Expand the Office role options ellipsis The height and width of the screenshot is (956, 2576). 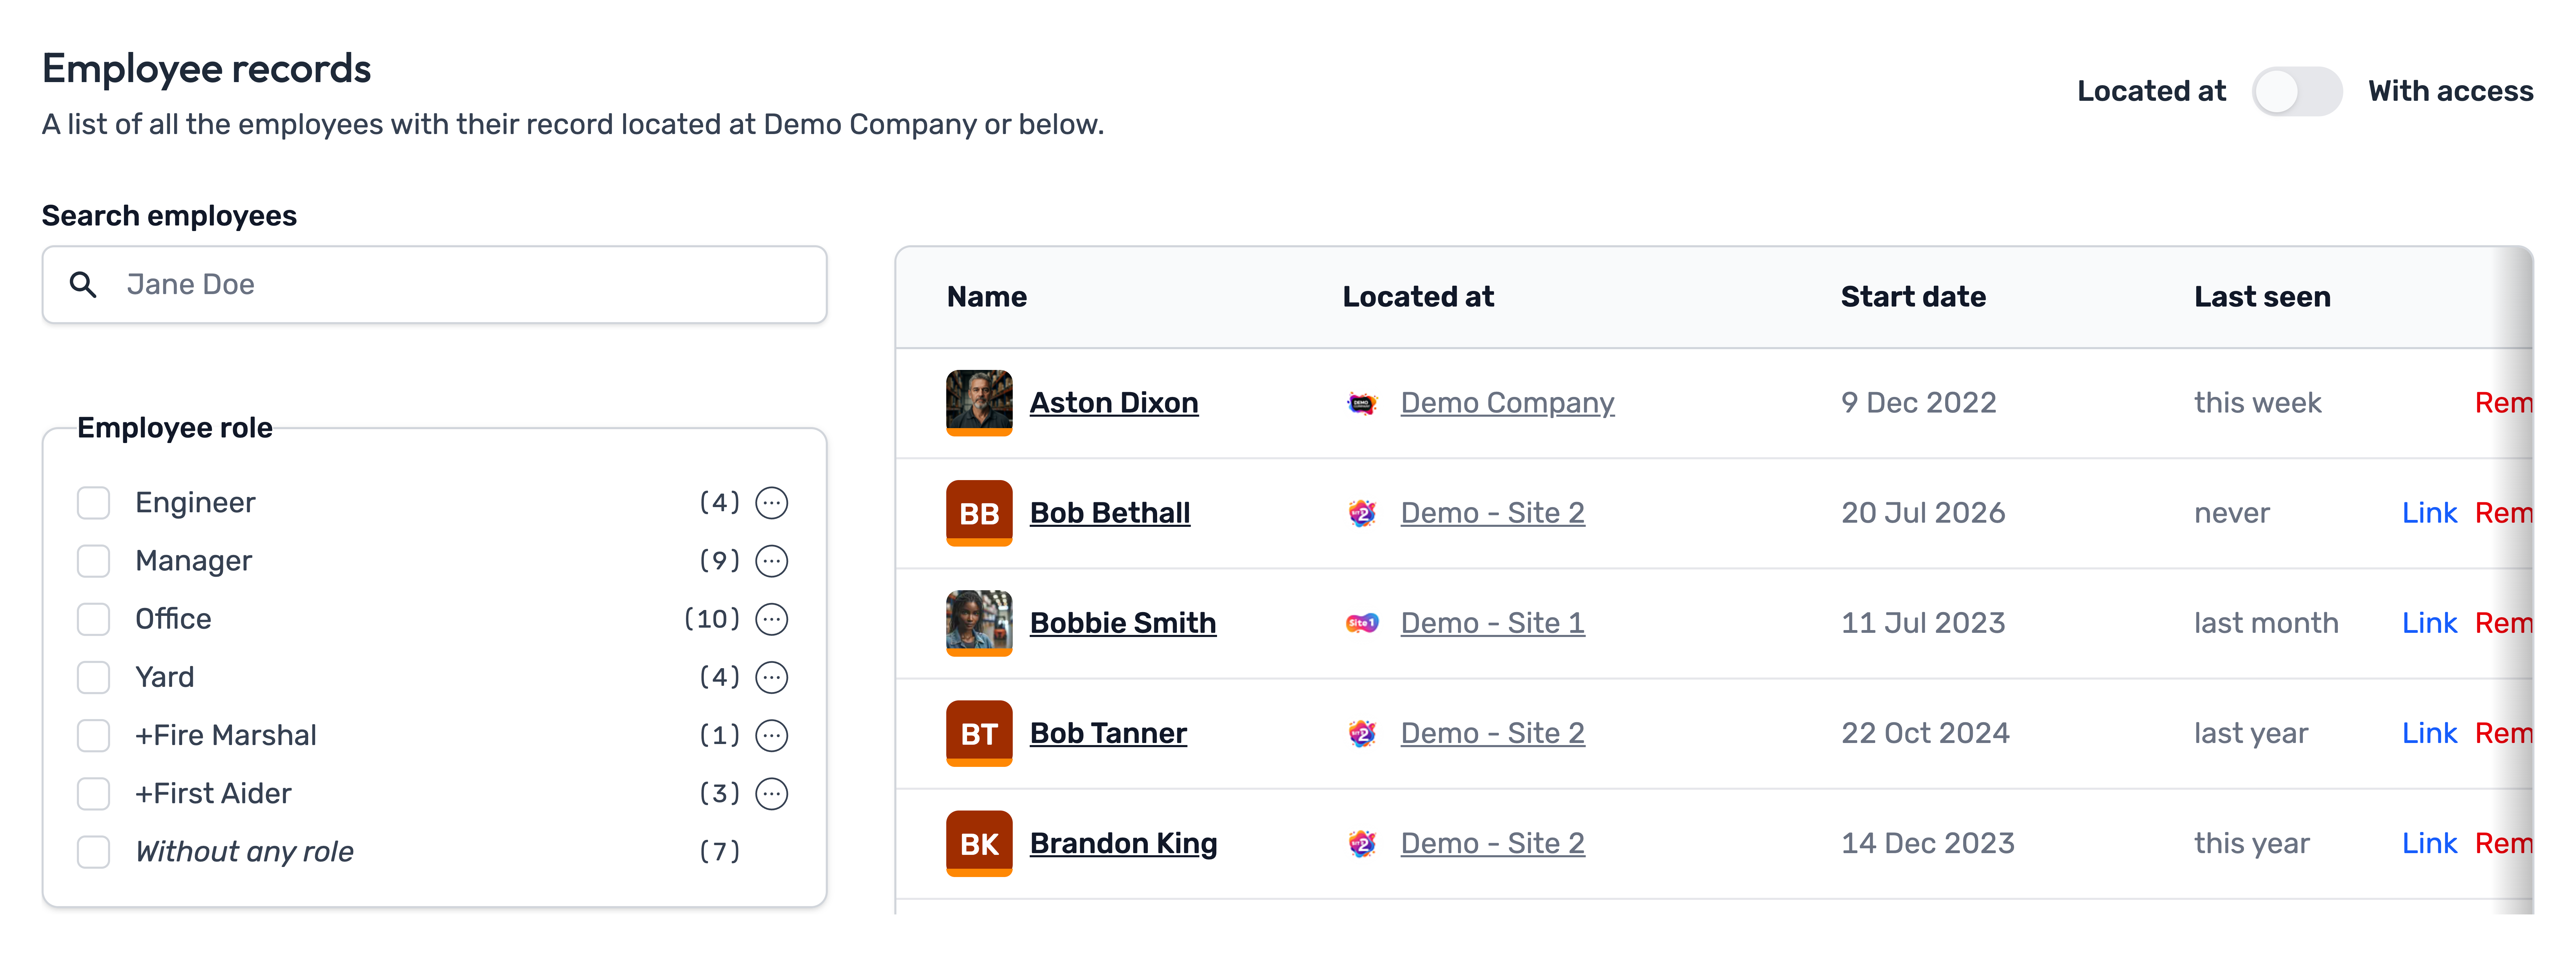tap(771, 619)
